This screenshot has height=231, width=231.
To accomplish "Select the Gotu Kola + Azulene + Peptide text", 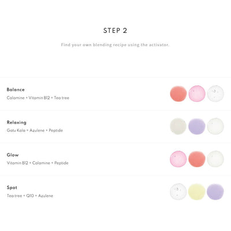I will pos(35,131).
